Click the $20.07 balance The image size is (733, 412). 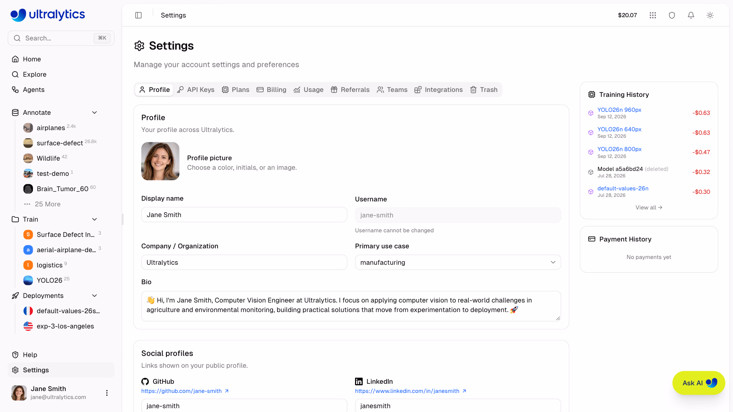[x=627, y=15]
